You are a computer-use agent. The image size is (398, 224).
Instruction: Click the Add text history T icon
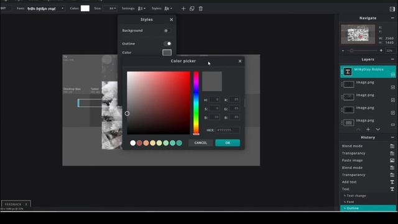point(392,182)
